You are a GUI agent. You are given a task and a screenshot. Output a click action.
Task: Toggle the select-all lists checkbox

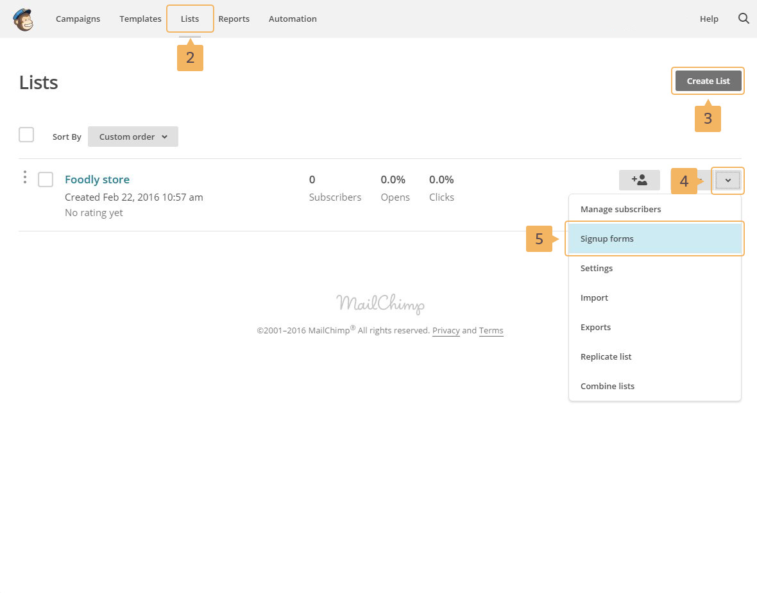pos(26,135)
